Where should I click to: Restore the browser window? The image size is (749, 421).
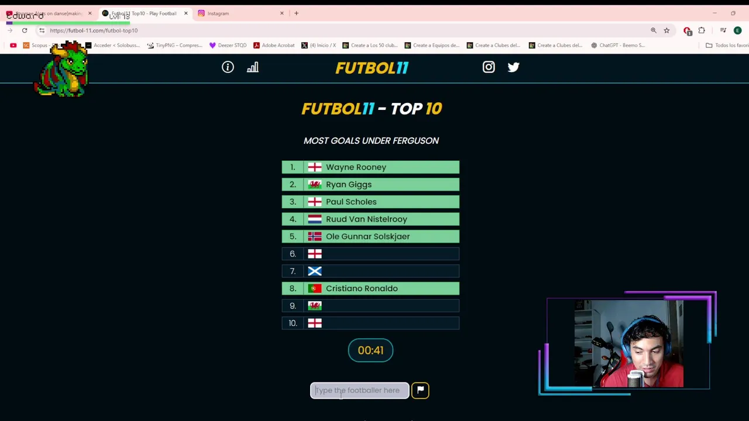[x=733, y=13]
